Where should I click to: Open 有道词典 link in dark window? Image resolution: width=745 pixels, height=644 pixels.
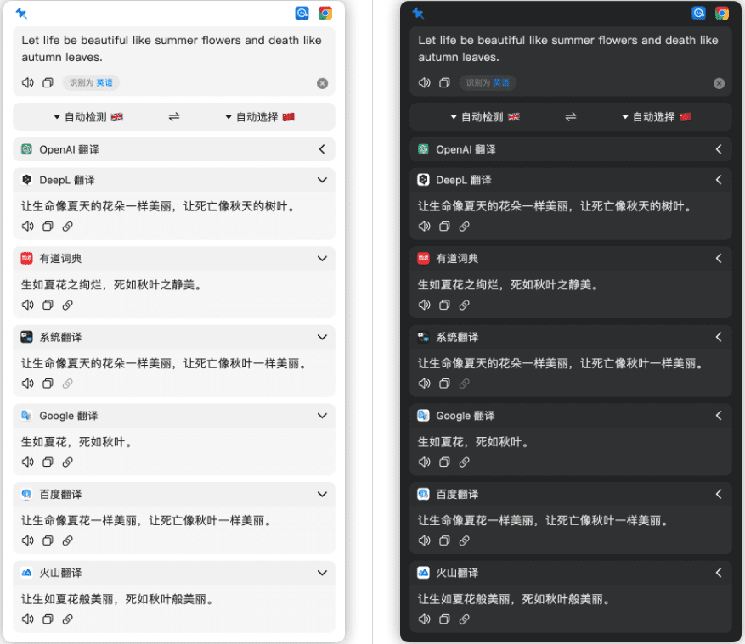464,305
